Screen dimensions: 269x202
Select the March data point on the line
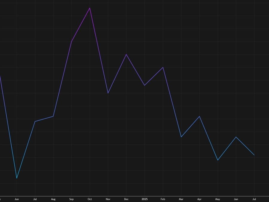tap(181, 137)
